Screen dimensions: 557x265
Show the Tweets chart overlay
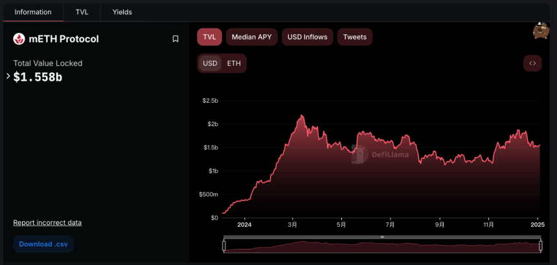tap(354, 37)
